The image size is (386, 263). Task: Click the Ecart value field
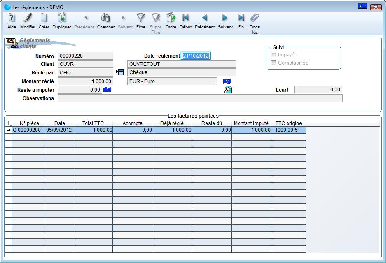click(318, 90)
